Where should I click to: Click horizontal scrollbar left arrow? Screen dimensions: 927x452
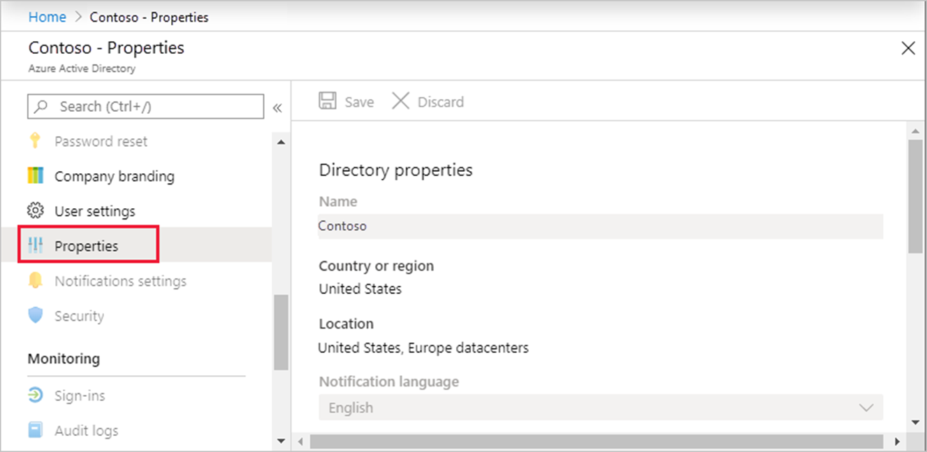[x=301, y=442]
